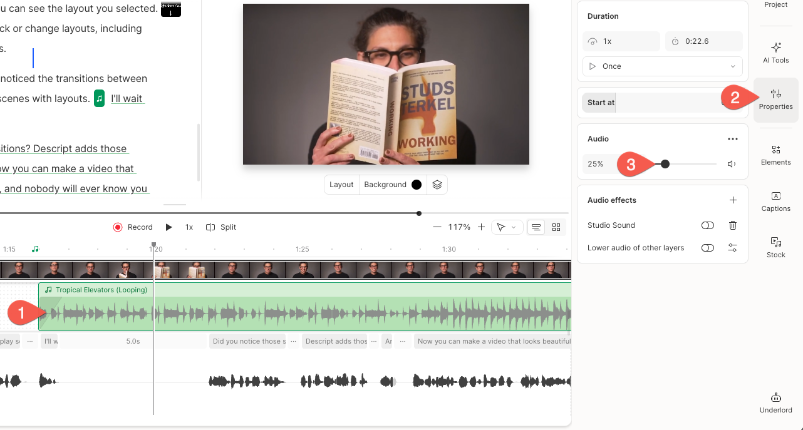This screenshot has width=803, height=430.
Task: Enable the Studio Sound toggle
Action: click(707, 225)
